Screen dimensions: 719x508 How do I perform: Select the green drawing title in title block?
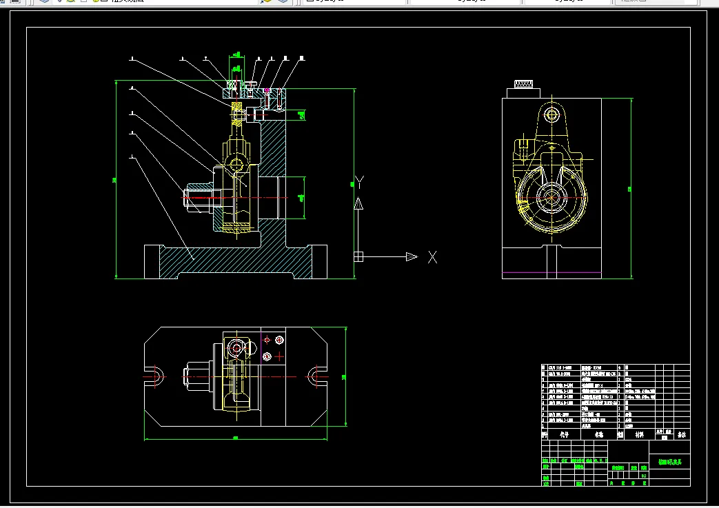[x=670, y=462]
